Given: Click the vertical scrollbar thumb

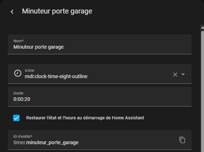Looking at the screenshot, I should coord(203,91).
